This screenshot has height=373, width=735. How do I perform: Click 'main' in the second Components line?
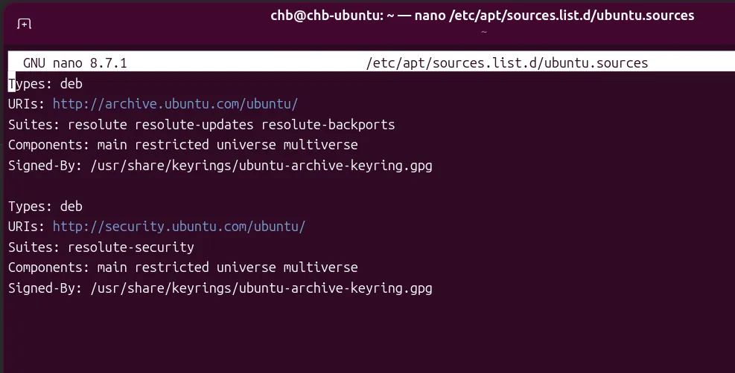tap(112, 267)
